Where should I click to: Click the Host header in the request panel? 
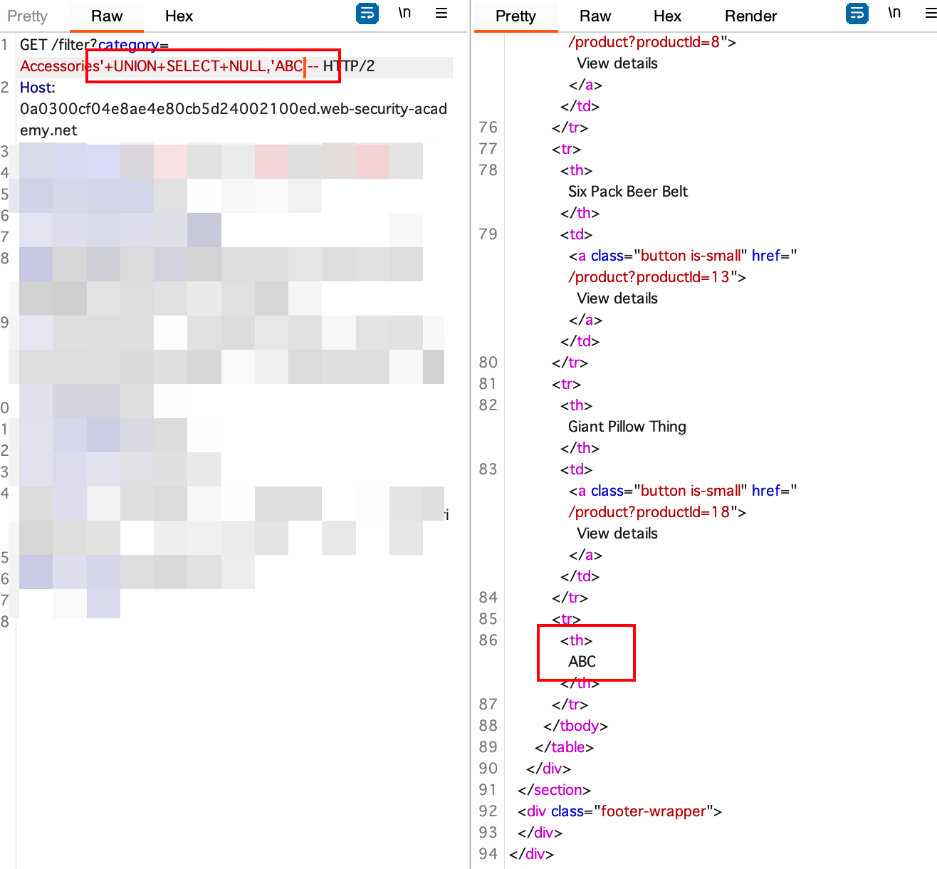(36, 87)
